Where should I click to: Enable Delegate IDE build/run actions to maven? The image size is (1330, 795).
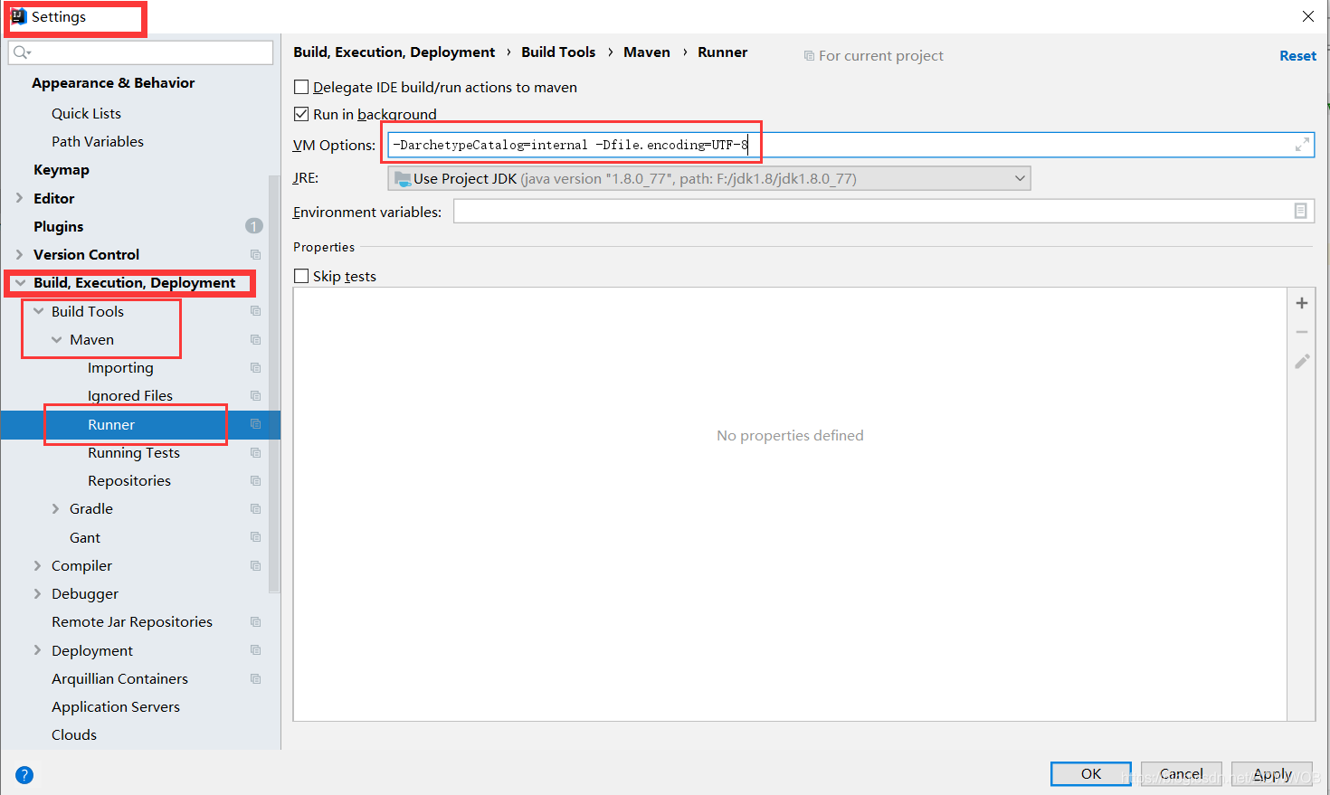pos(301,88)
